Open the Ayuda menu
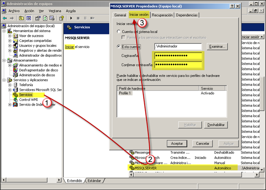The image size is (266, 190). pyautogui.click(x=71, y=11)
